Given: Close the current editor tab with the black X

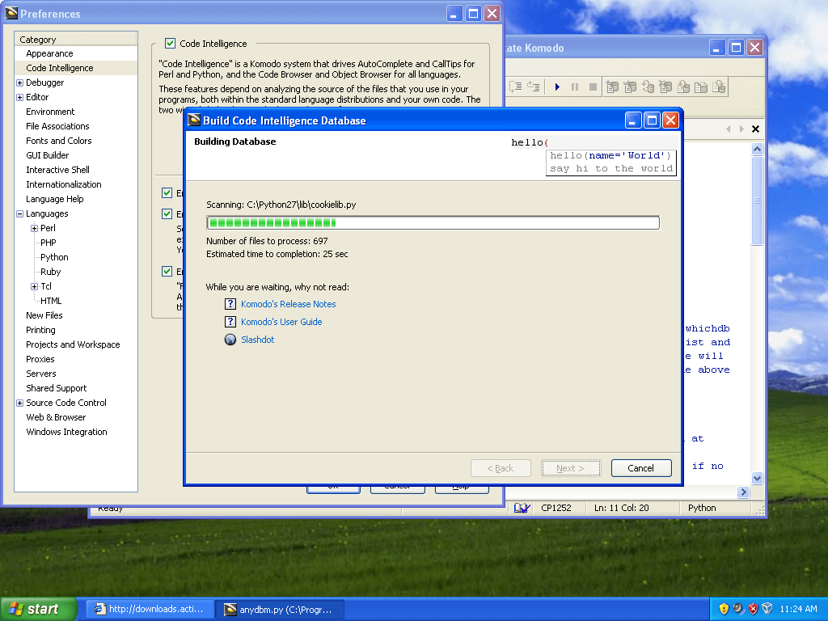Looking at the screenshot, I should pyautogui.click(x=756, y=129).
